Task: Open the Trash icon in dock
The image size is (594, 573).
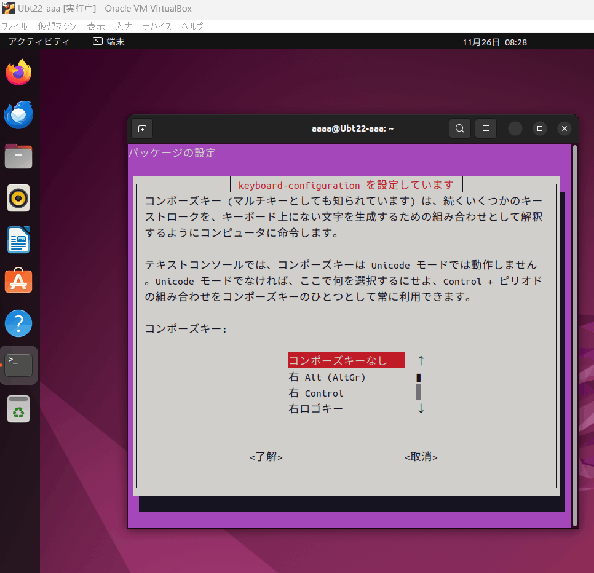Action: pos(18,409)
